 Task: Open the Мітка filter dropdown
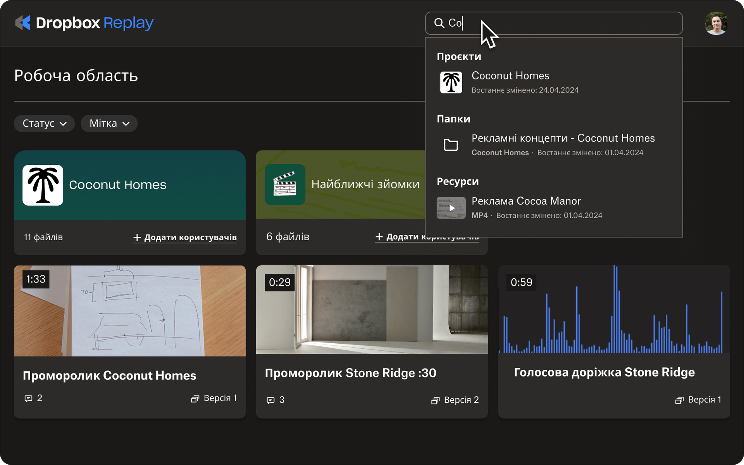pyautogui.click(x=109, y=123)
